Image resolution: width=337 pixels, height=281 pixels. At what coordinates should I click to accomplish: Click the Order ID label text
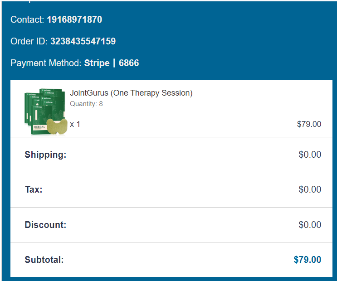29,42
